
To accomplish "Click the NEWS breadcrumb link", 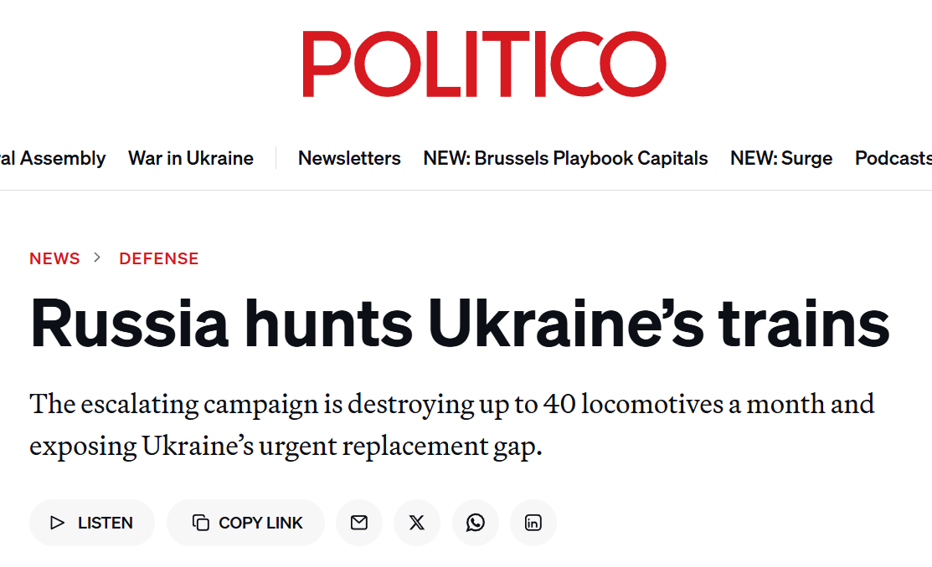I will 54,258.
